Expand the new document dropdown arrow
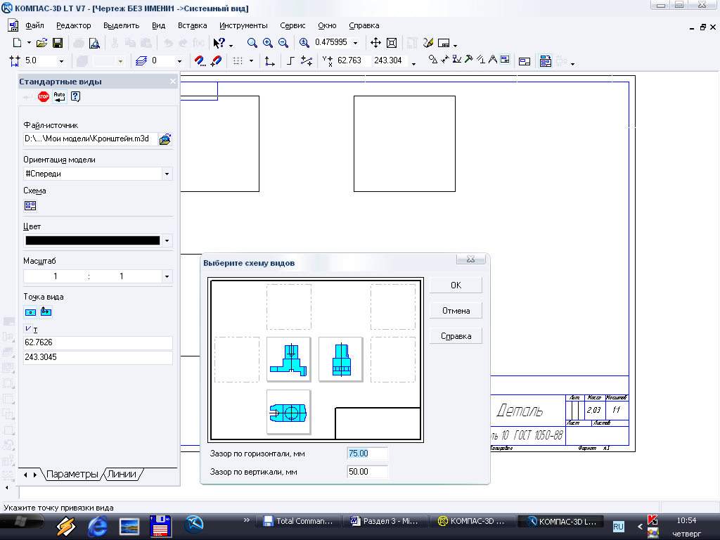 [x=29, y=43]
